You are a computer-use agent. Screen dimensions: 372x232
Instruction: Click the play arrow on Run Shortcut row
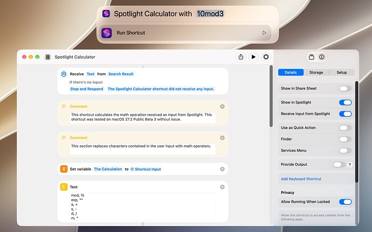(x=264, y=33)
